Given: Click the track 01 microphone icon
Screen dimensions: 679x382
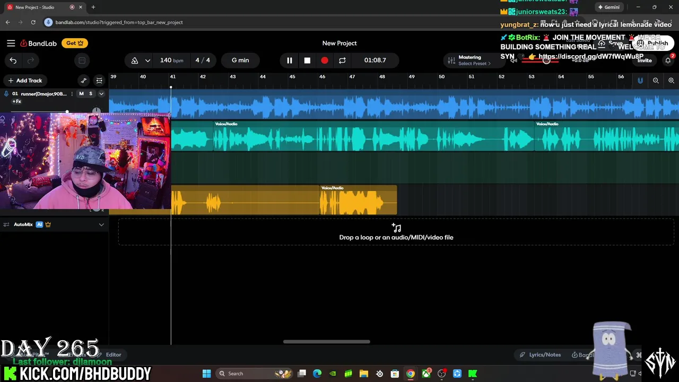Looking at the screenshot, I should click(6, 94).
